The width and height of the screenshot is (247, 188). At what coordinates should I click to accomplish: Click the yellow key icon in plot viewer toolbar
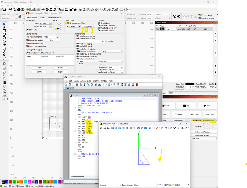pyautogui.click(x=170, y=128)
